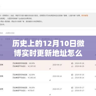96x96 pixels.
Task: Click the end date 止: 2019-06-14
Action: coord(78,78)
